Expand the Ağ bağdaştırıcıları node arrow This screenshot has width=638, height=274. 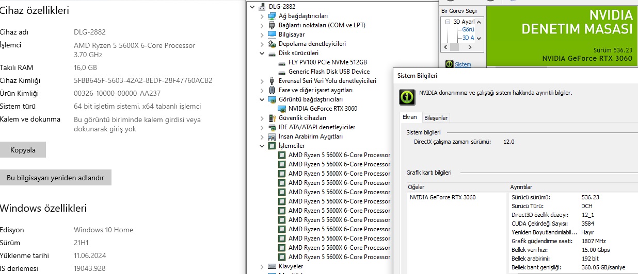(262, 16)
